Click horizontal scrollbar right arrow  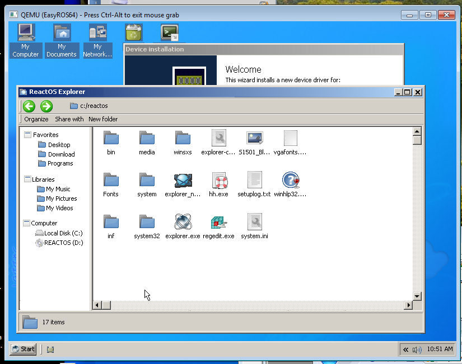pos(408,305)
